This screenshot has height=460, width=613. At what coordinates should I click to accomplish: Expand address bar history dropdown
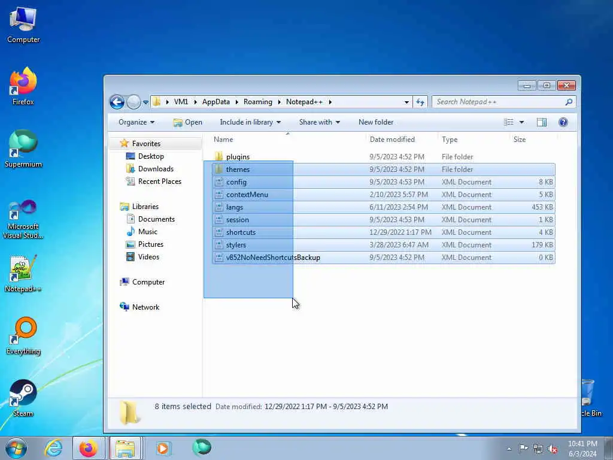click(406, 102)
